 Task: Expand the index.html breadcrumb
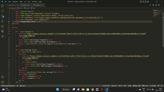pos(12,8)
